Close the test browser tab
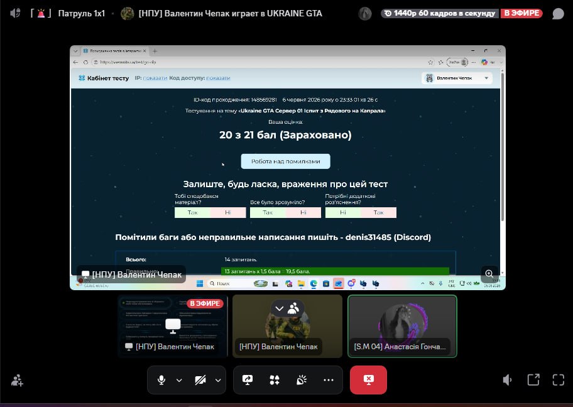The width and height of the screenshot is (573, 407). click(145, 51)
